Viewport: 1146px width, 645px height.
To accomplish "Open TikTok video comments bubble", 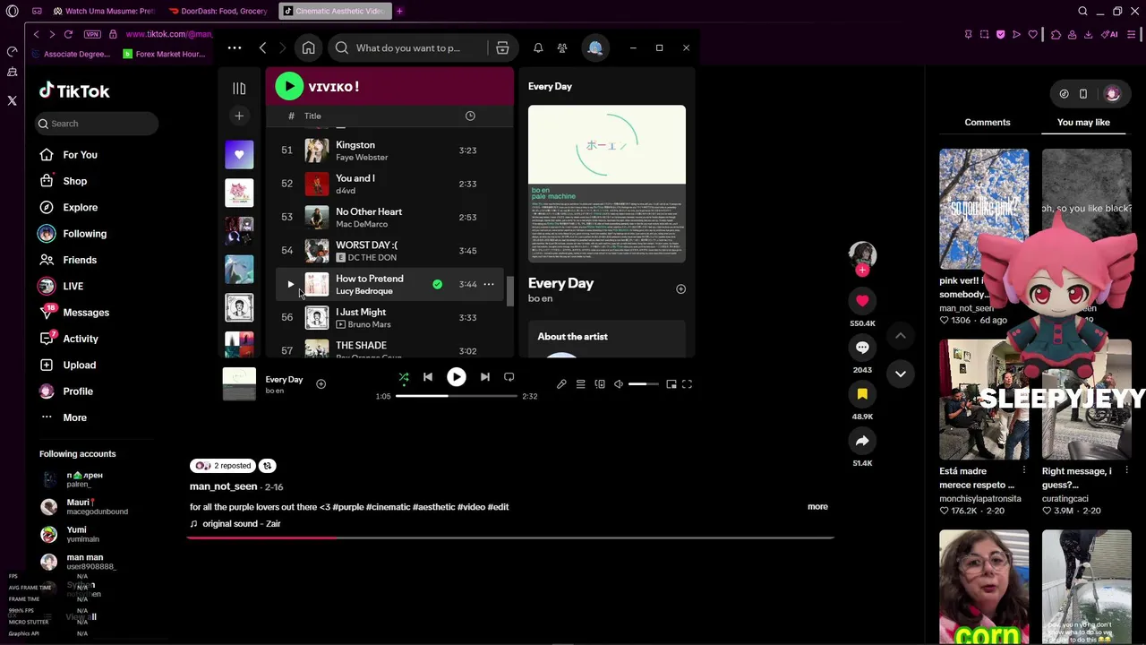I will point(862,348).
